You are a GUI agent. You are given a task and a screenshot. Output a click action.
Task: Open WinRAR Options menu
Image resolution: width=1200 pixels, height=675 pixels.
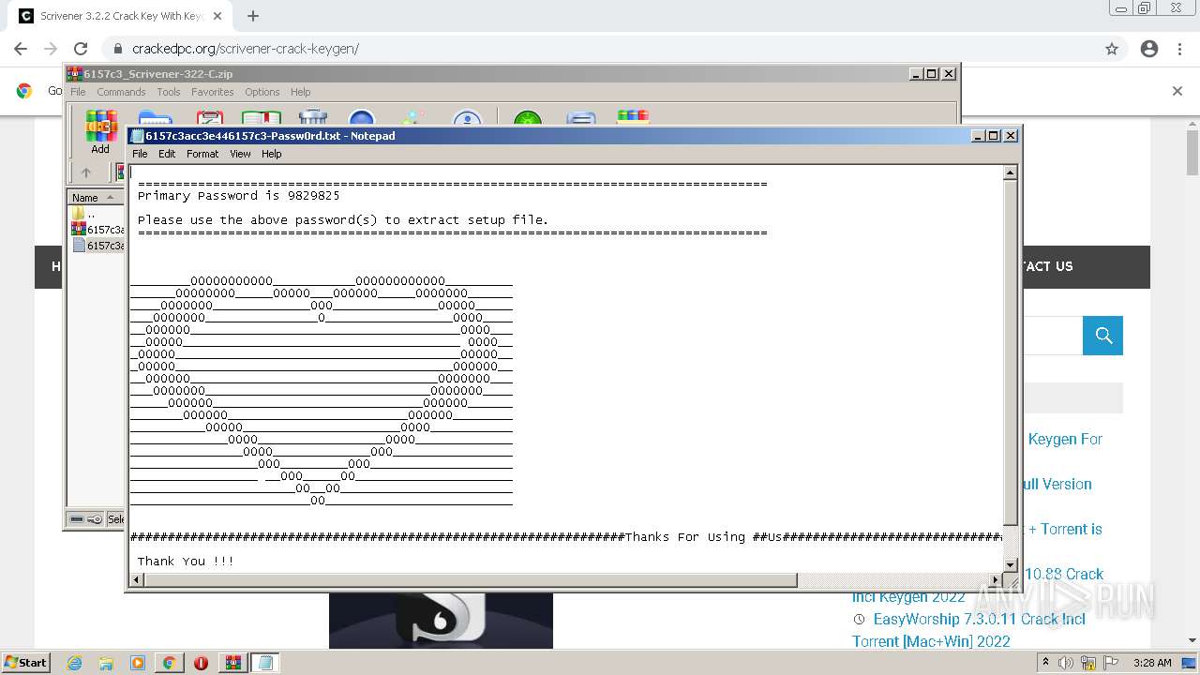coord(262,92)
